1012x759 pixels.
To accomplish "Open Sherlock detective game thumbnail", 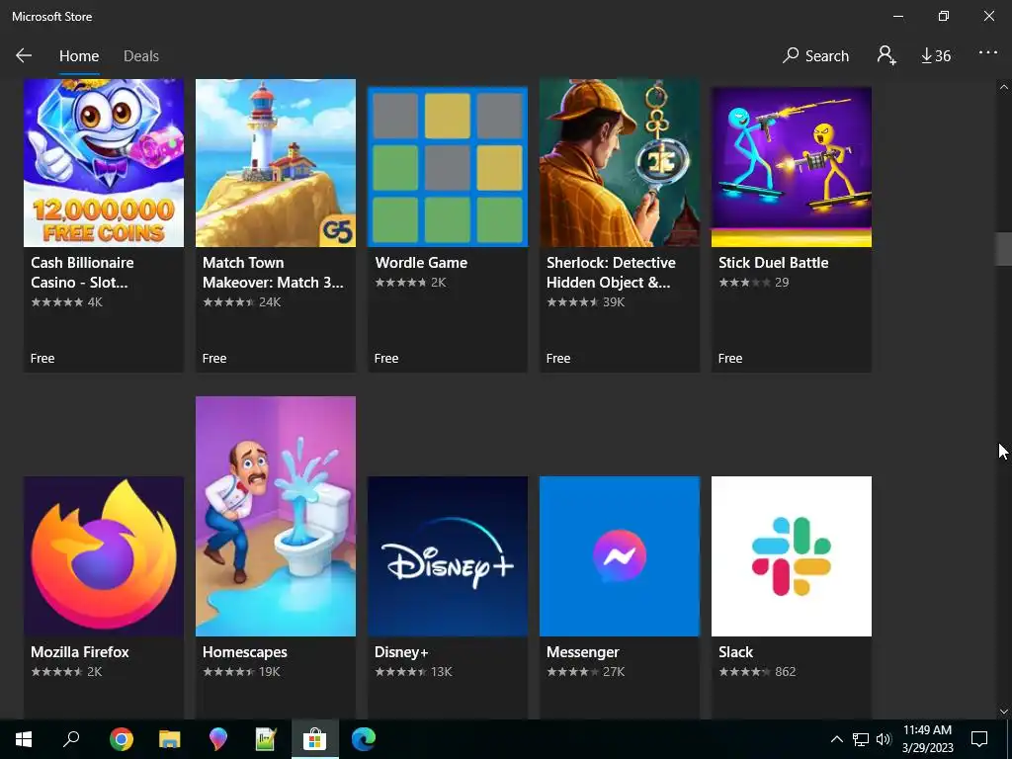I will click(620, 163).
